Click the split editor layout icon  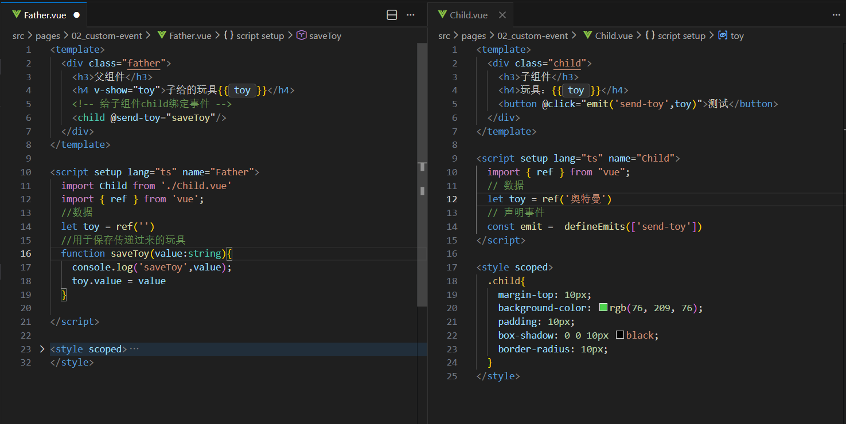tap(392, 15)
